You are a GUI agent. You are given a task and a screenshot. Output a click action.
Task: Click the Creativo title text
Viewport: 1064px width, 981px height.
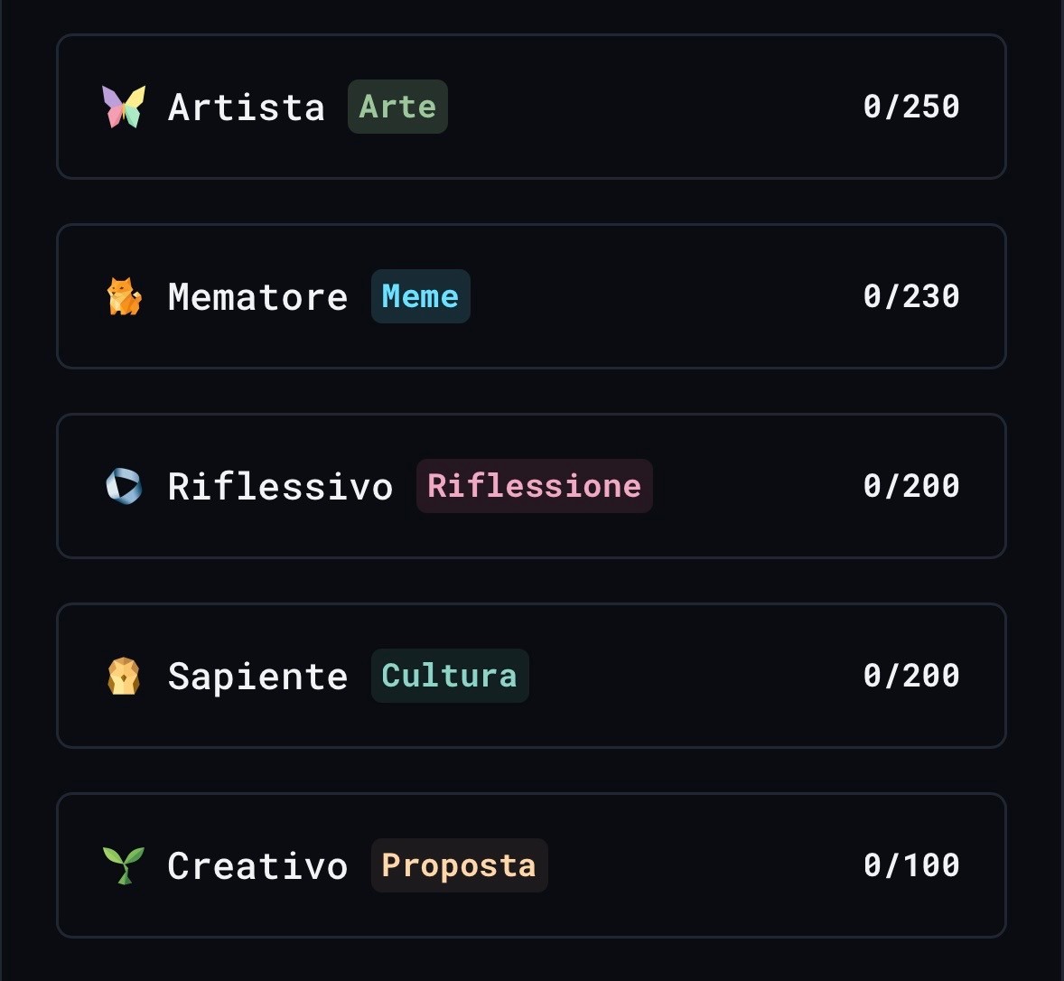click(x=257, y=866)
